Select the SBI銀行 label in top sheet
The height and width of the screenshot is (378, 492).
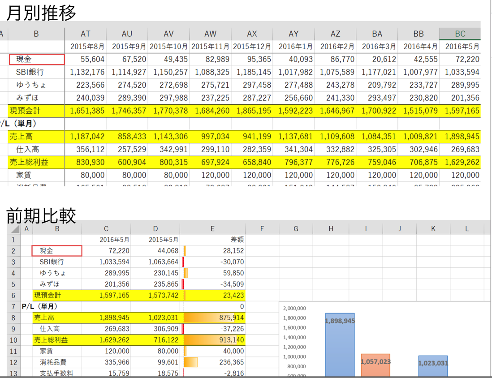pyautogui.click(x=36, y=72)
